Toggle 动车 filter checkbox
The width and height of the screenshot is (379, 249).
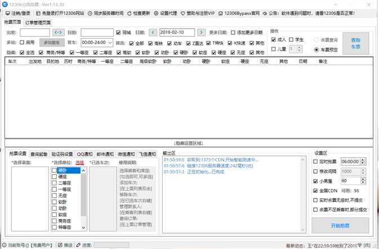point(170,43)
